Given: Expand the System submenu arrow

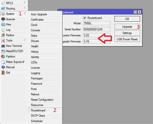Looking at the screenshot, I should [25, 14].
